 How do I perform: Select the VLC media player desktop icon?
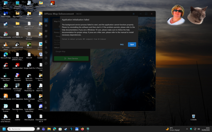coord(6,46)
